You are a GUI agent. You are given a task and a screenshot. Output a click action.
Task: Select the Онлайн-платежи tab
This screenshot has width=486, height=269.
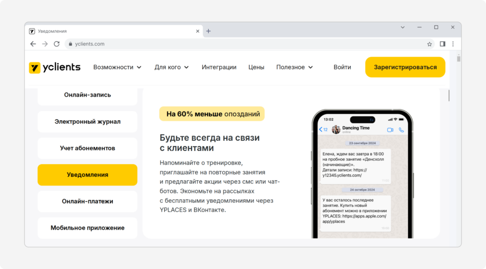pos(87,202)
